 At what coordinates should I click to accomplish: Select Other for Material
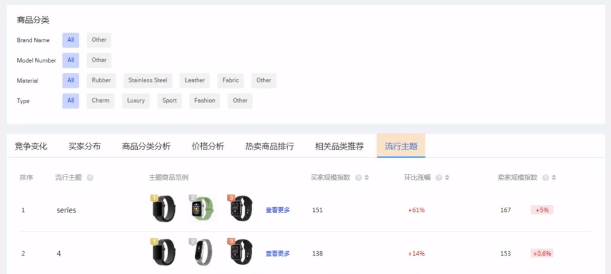tap(264, 81)
